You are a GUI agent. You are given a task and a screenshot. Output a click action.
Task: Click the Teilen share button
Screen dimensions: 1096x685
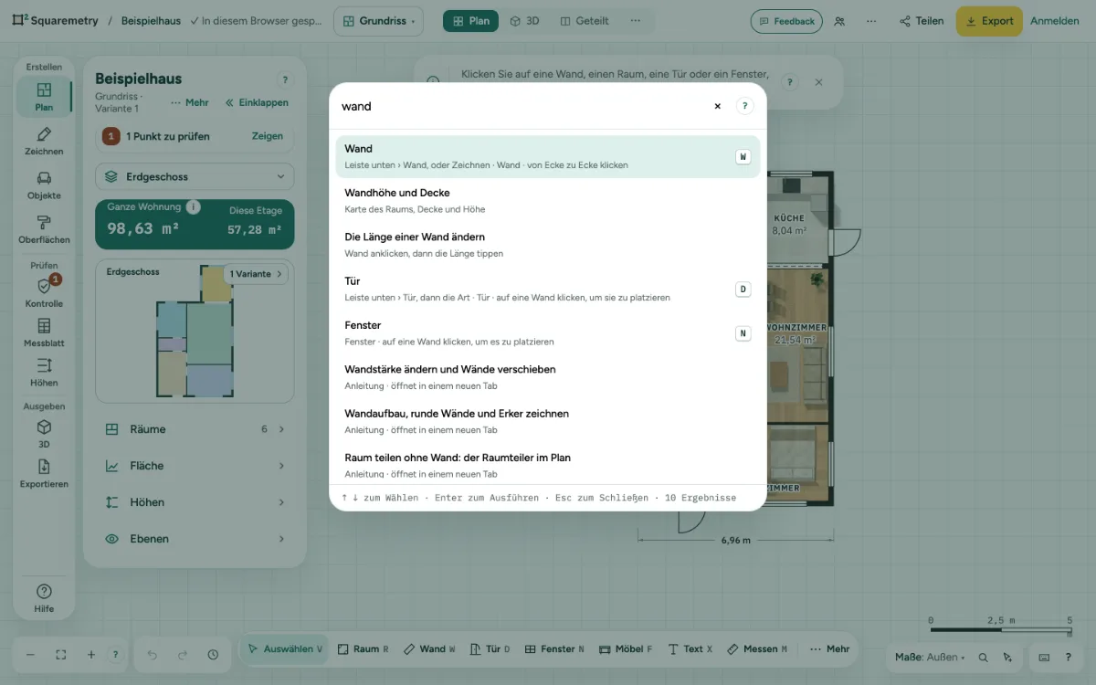(x=921, y=21)
